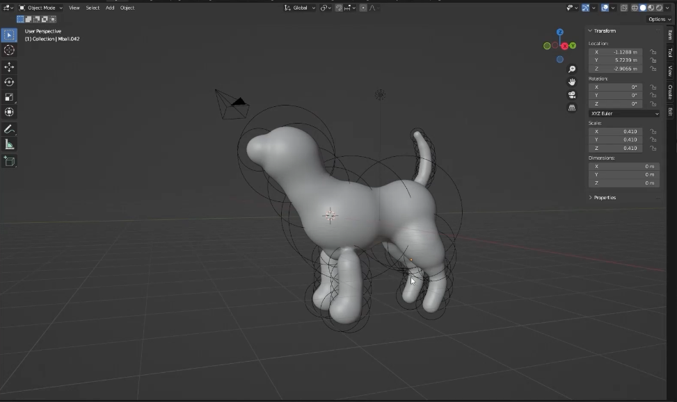Open the snapping options dropdown

tap(350, 8)
